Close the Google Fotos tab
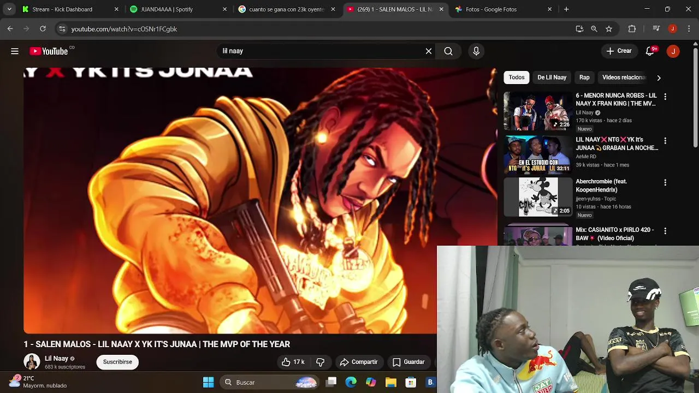The height and width of the screenshot is (393, 699). [550, 9]
